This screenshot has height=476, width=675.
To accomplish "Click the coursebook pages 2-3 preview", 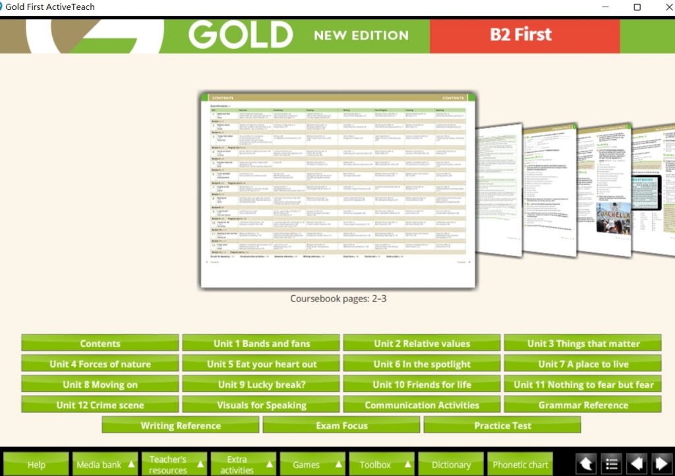I will point(337,190).
